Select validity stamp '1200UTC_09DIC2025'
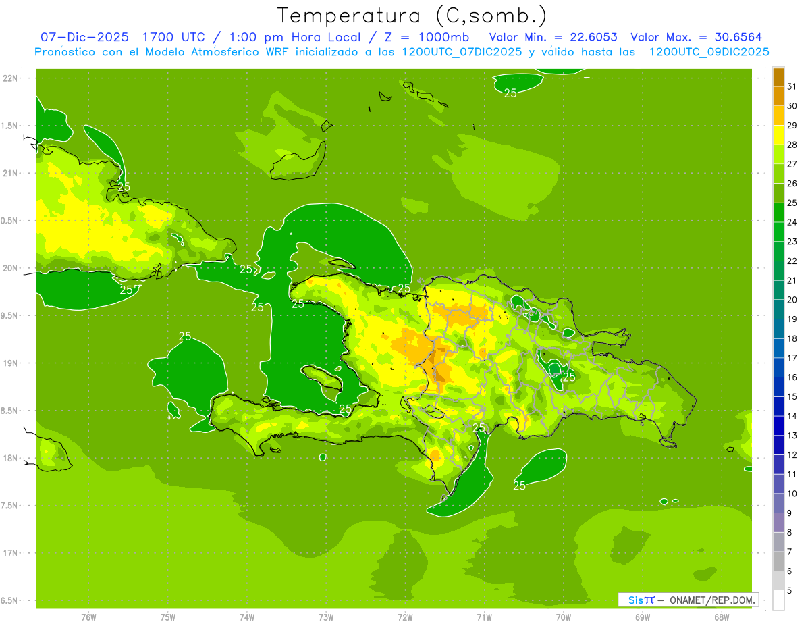Viewport: 810px width, 626px height. 709,52
